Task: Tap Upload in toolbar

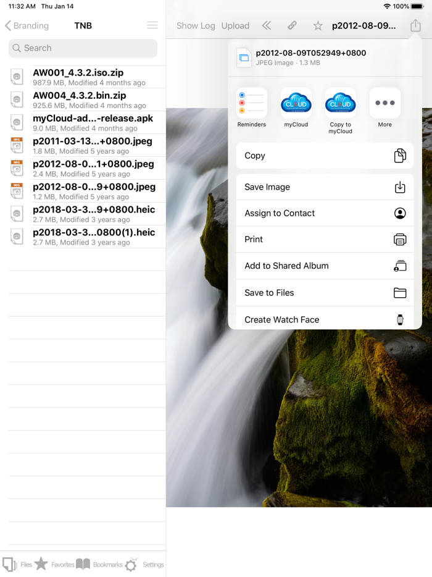Action: [x=235, y=26]
